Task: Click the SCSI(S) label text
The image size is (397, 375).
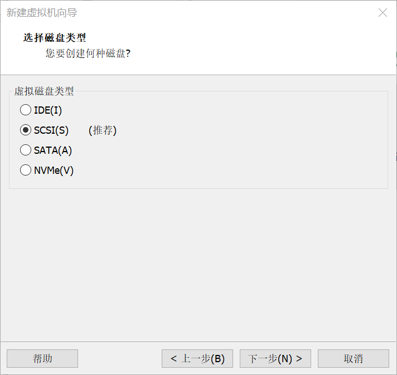Action: (51, 130)
